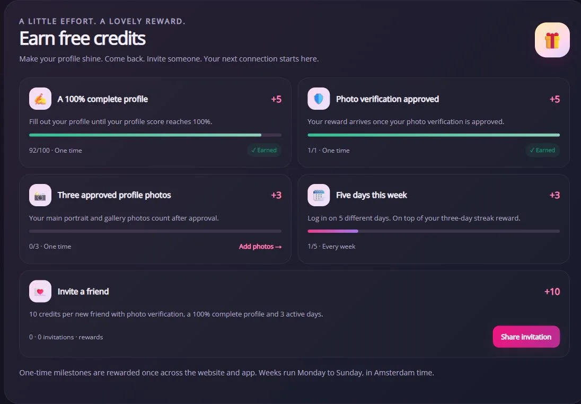The height and width of the screenshot is (404, 581).
Task: Click the Five days this week progress bar
Action: (x=434, y=231)
